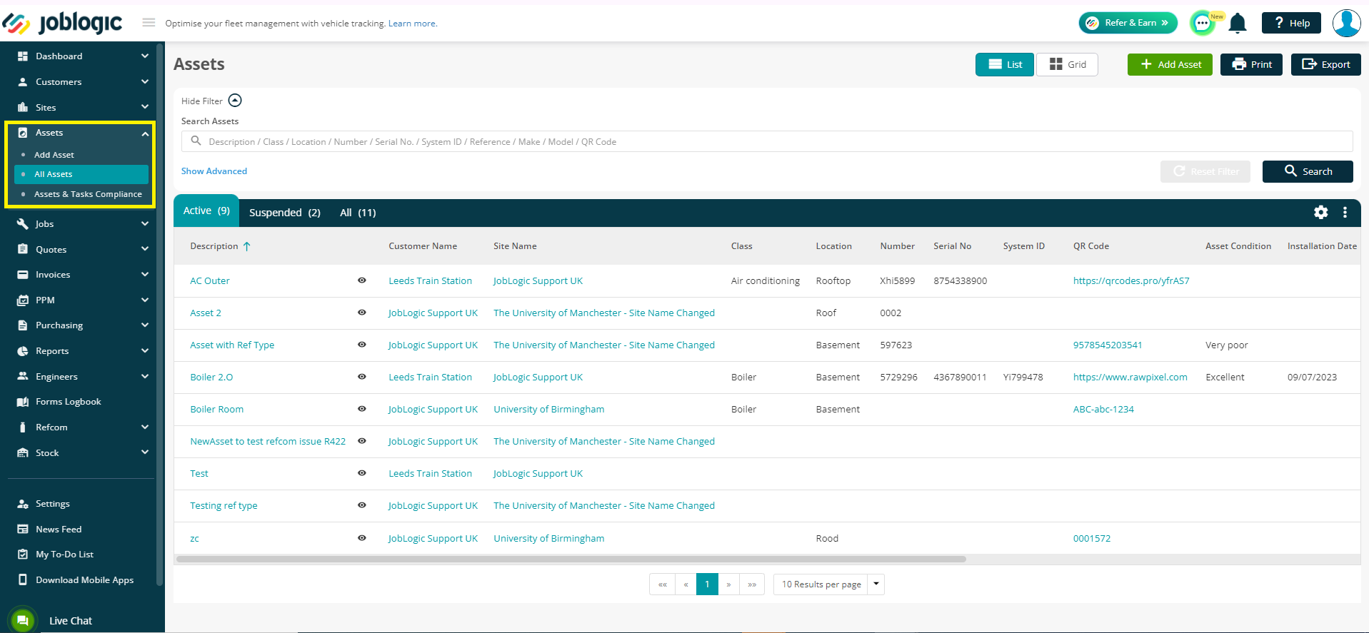Open Forms Logbook from sidebar
Screen dimensions: 1369x633
tap(69, 402)
